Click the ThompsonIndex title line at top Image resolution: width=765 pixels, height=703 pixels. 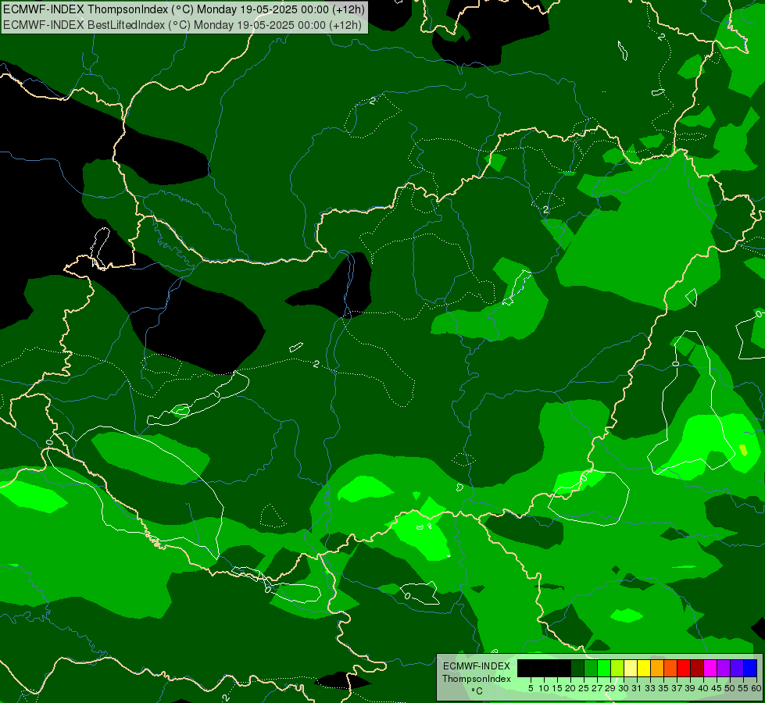184,9
